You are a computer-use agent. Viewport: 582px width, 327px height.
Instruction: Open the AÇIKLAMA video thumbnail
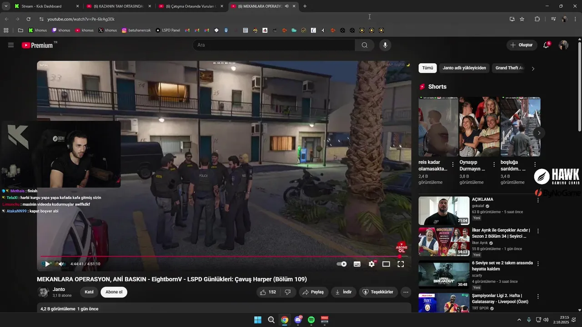click(444, 210)
